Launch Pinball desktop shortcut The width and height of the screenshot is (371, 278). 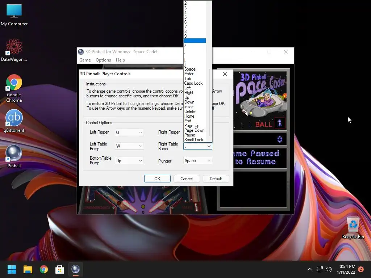pos(14,156)
